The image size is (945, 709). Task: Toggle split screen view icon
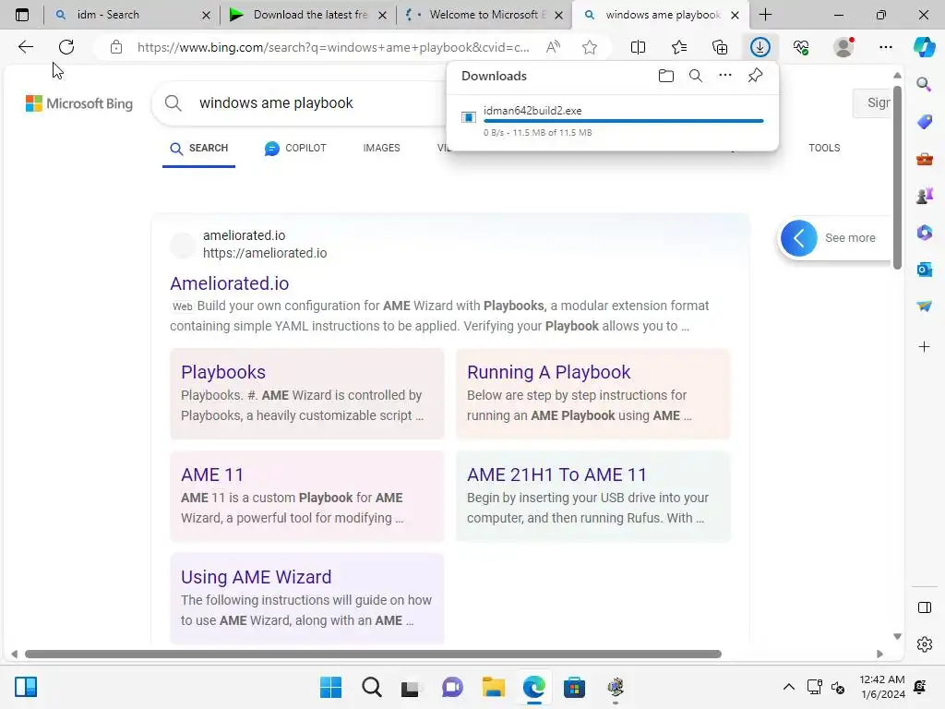click(638, 47)
